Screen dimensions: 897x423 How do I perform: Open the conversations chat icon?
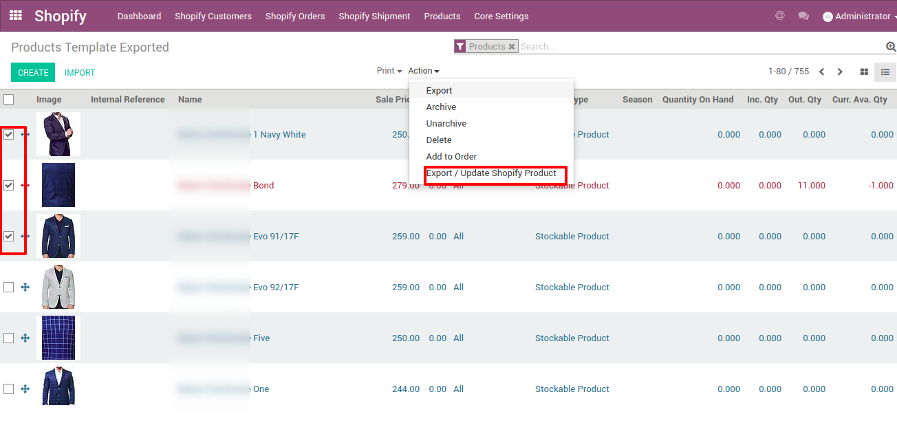803,16
